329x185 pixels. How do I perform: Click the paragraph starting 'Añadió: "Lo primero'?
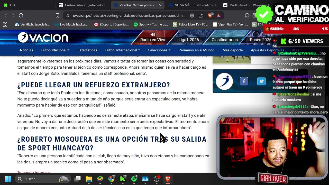[113, 122]
